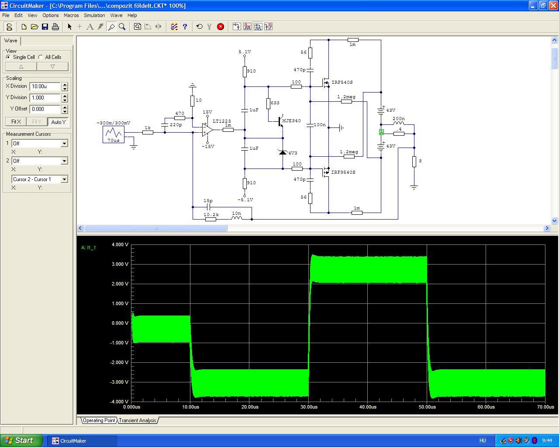Click the Analyses setup toolbar icon
The height and width of the screenshot is (447, 559).
tap(174, 27)
